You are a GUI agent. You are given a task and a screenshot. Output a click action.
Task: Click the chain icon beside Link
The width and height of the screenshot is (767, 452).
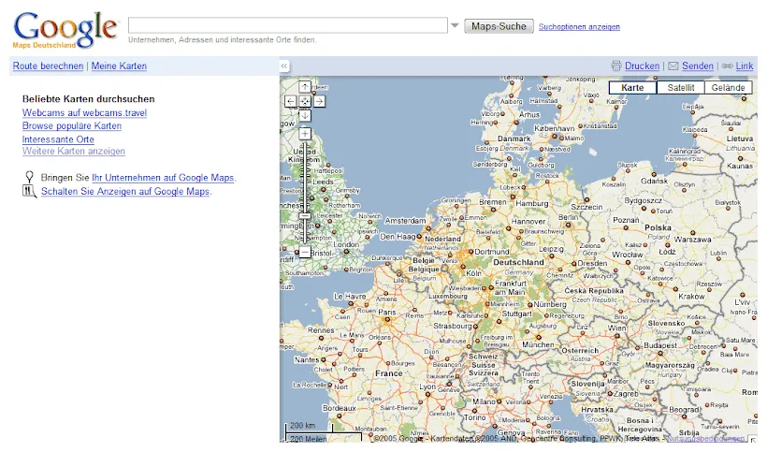click(728, 66)
